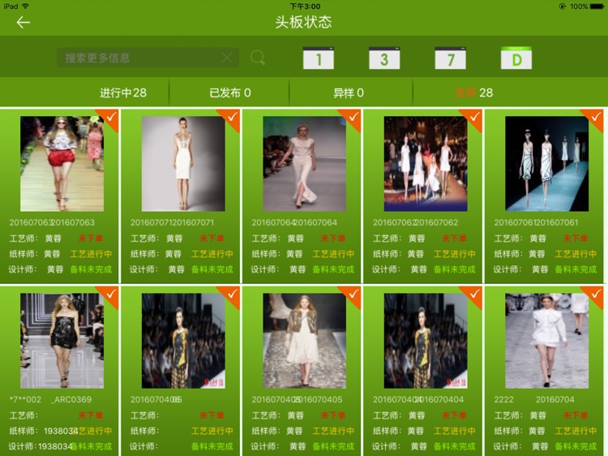Screen dimensions: 608x456
Task: Open black dress thumbnail on card _ARC0369
Action: point(62,341)
